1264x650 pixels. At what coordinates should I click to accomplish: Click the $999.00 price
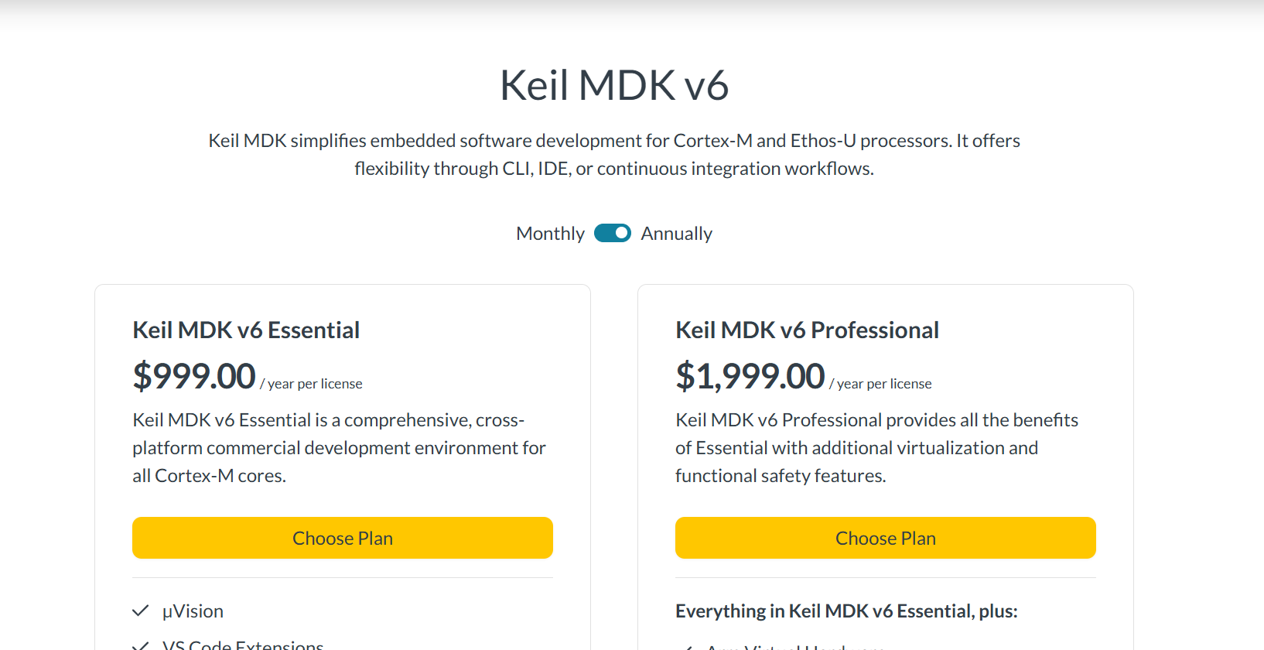[194, 377]
